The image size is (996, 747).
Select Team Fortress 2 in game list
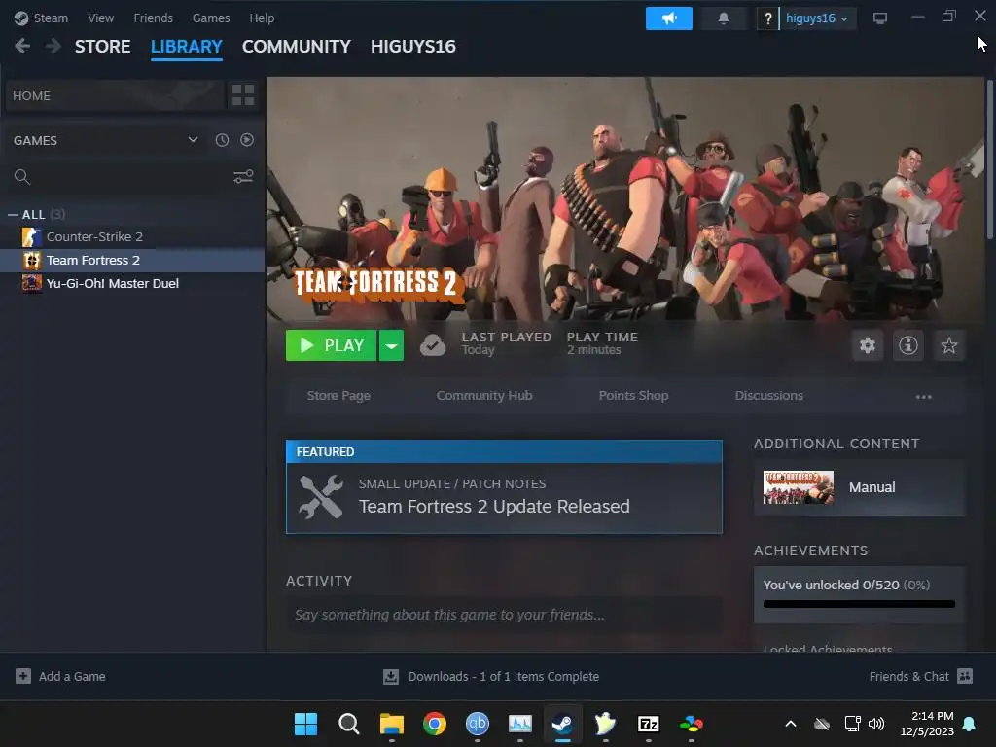(132, 260)
